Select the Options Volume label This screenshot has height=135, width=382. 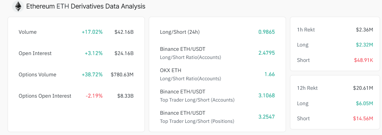(x=38, y=74)
